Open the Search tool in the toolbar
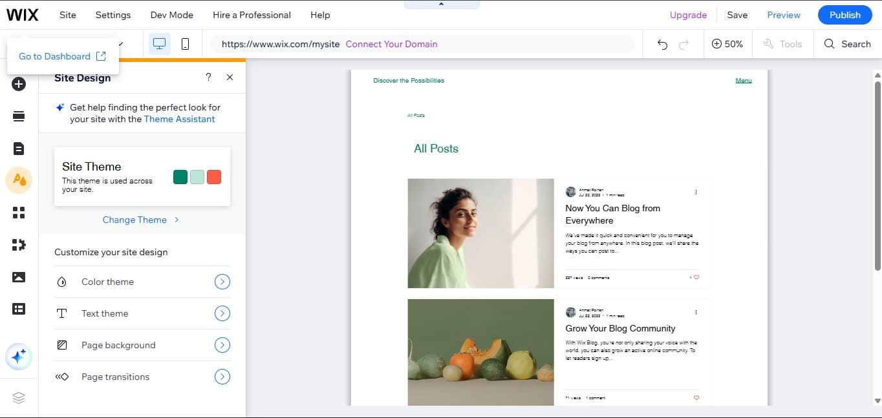 pyautogui.click(x=847, y=43)
